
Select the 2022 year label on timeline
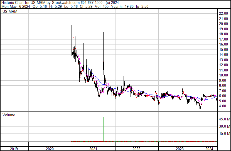tap(136, 149)
